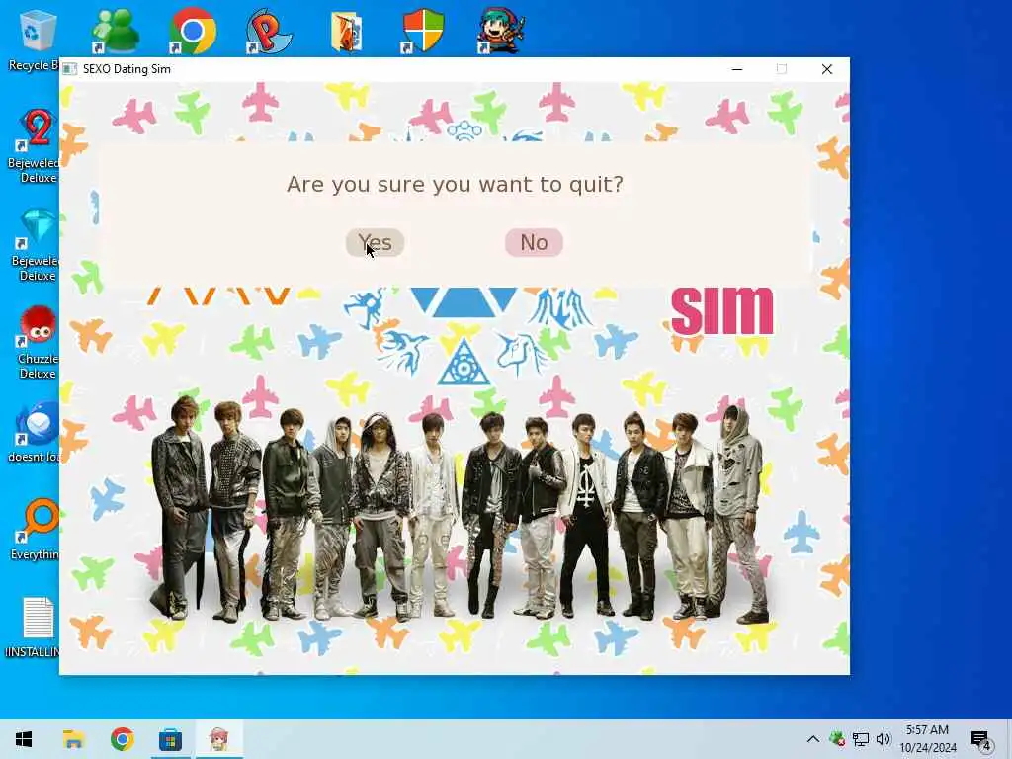Screen dimensions: 1012x759
Task: Open File Explorer from the taskbar
Action: pos(73,739)
